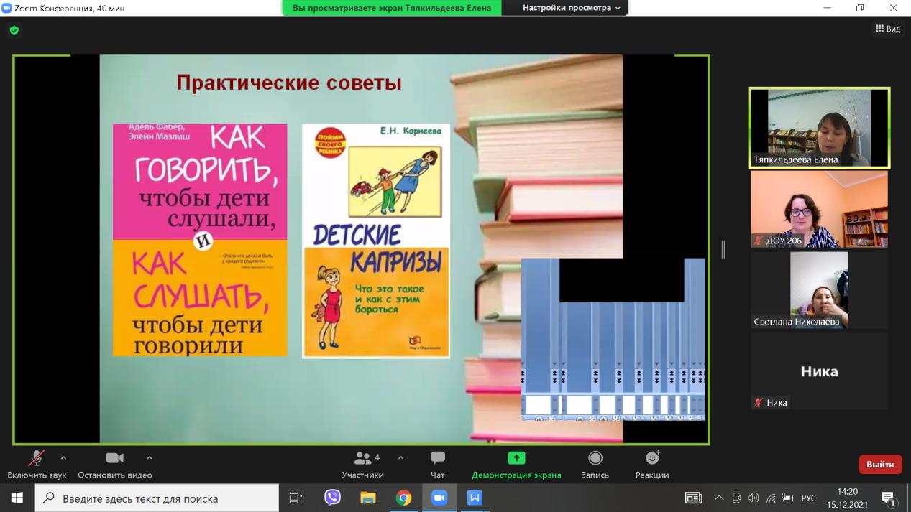Open the Участники participants panel
911x512 pixels.
click(363, 465)
